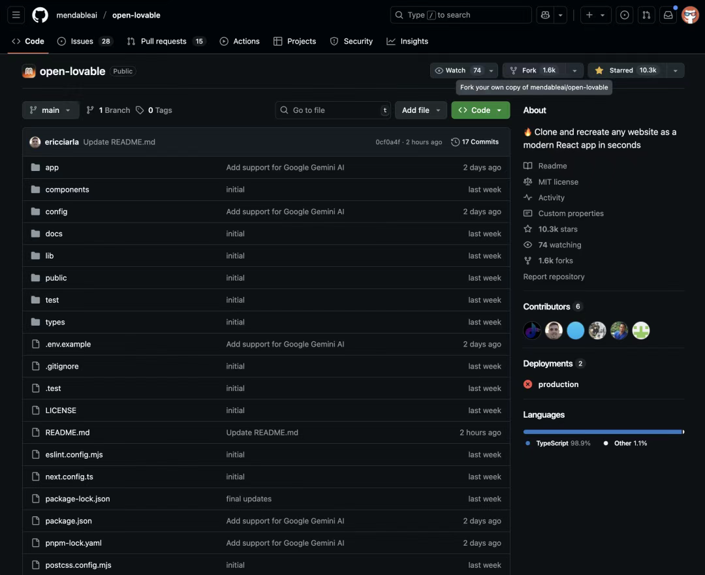705x575 pixels.
Task: Click the Report repository link
Action: tap(554, 277)
